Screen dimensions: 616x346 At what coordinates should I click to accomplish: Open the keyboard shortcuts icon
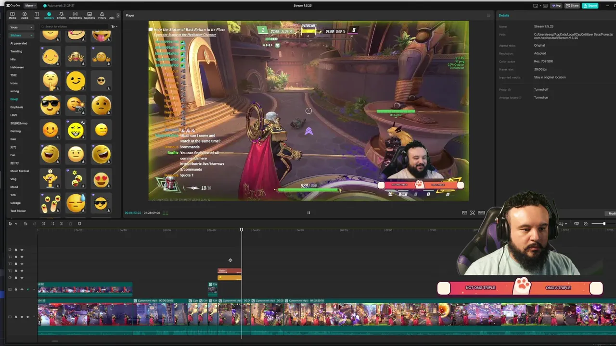(545, 6)
